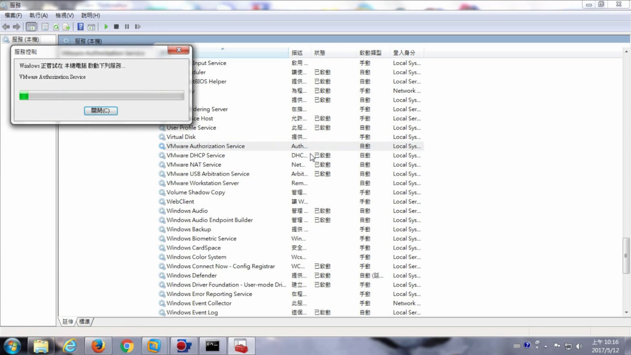Switch to the 標準 tab
This screenshot has width=631, height=355.
click(84, 321)
